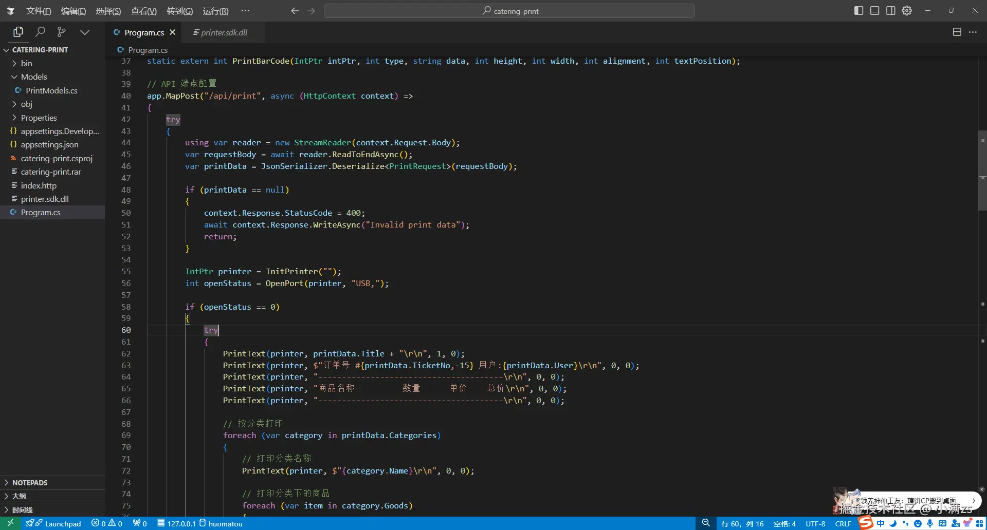Click the catering-print command center search box
The width and height of the screenshot is (987, 530).
point(509,11)
